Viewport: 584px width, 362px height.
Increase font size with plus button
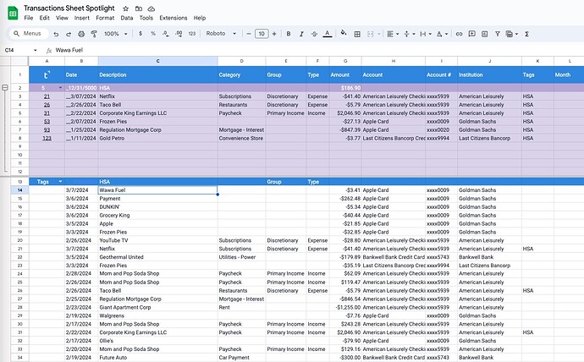pos(274,34)
